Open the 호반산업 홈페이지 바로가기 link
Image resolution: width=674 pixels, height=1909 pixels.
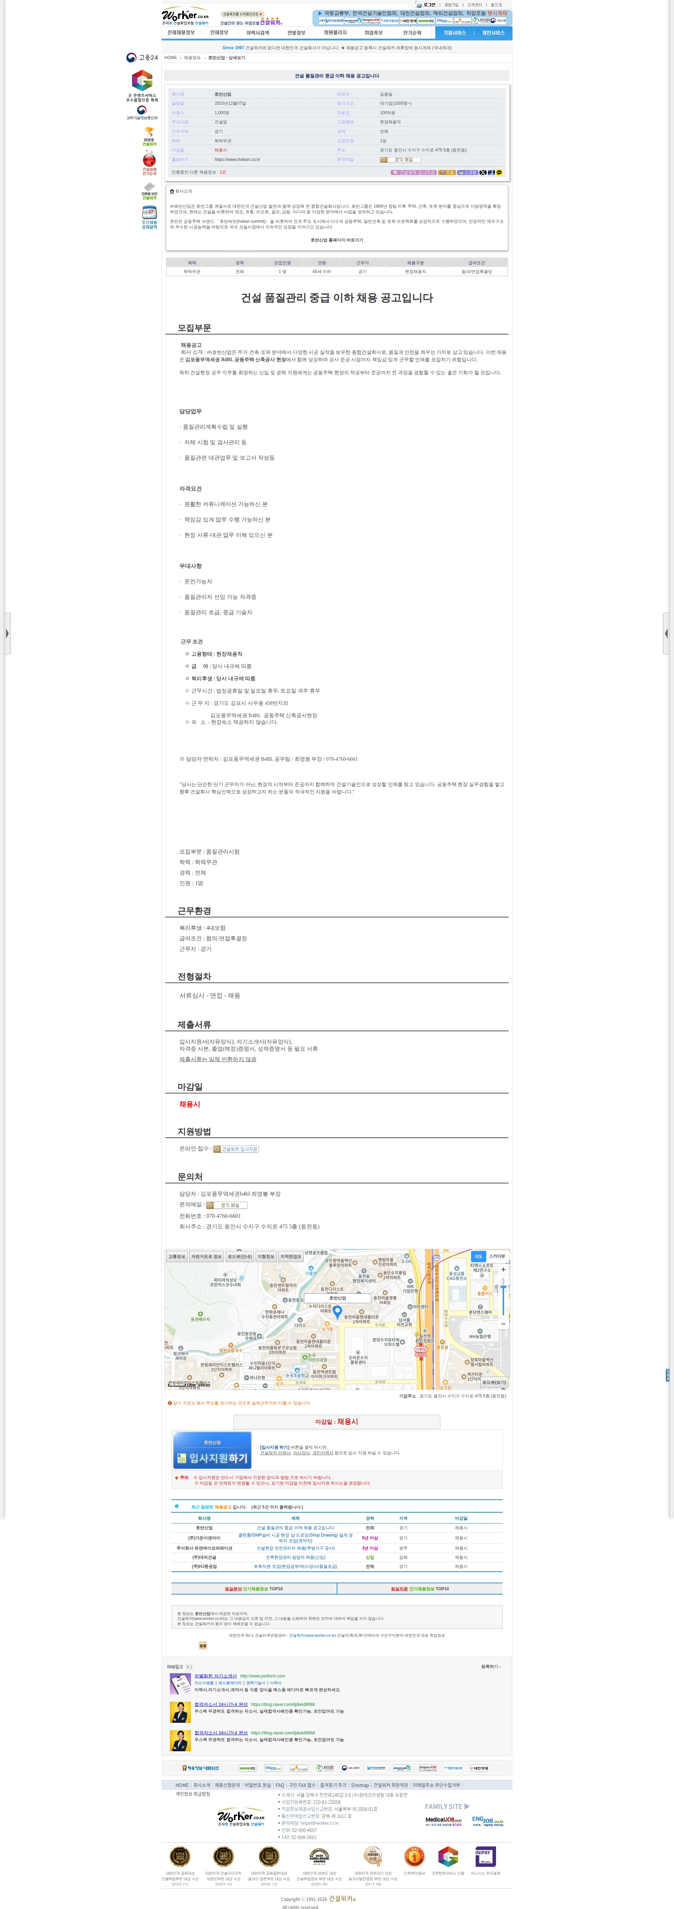337,240
